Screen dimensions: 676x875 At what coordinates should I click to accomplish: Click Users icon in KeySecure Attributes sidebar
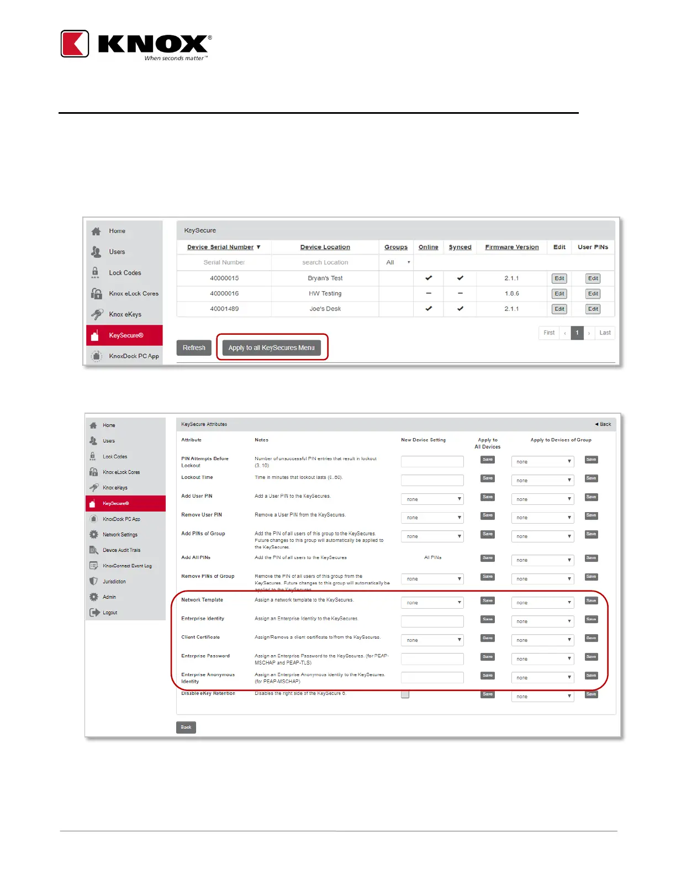[x=93, y=441]
